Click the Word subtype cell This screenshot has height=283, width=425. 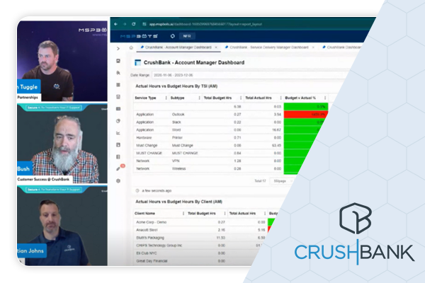pos(176,130)
